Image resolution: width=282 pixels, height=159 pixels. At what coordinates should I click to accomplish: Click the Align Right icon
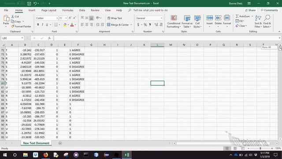pyautogui.click(x=91, y=25)
